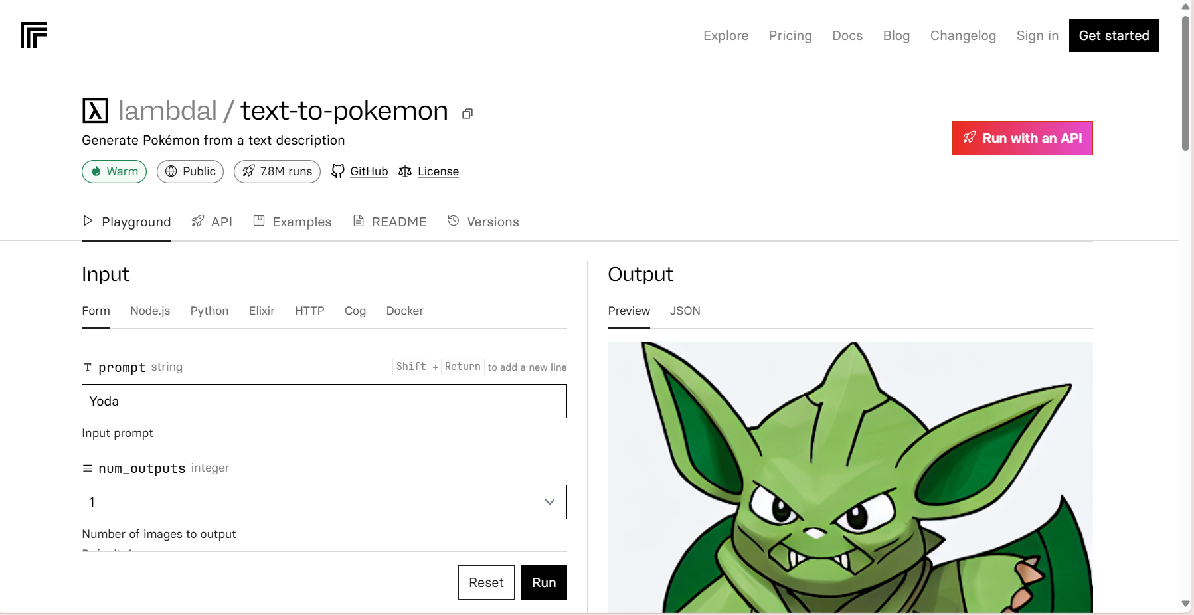Click the flame icon in the Warm badge
The image size is (1194, 615).
pyautogui.click(x=96, y=171)
